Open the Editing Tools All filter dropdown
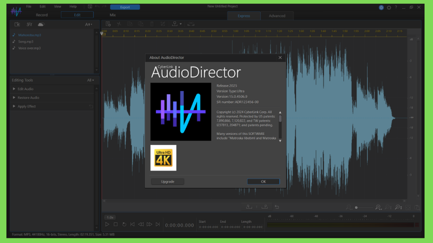 click(x=90, y=80)
